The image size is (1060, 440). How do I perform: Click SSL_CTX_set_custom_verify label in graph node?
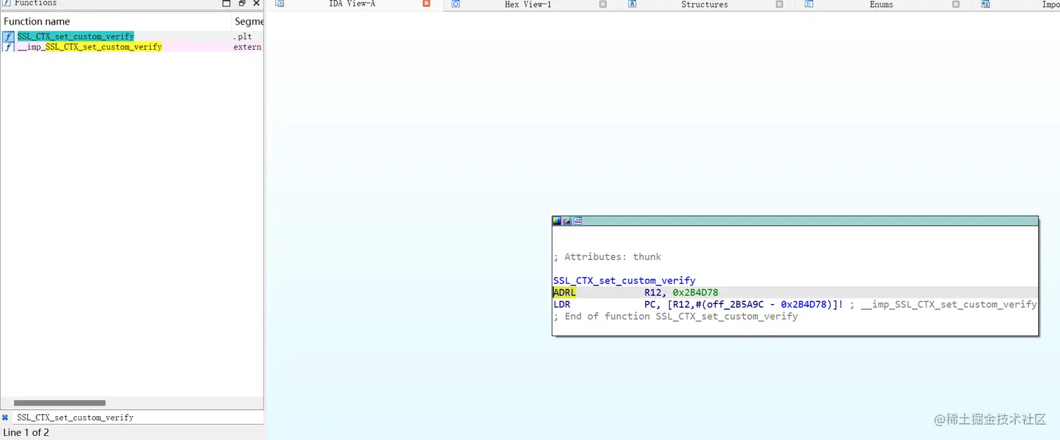point(624,280)
